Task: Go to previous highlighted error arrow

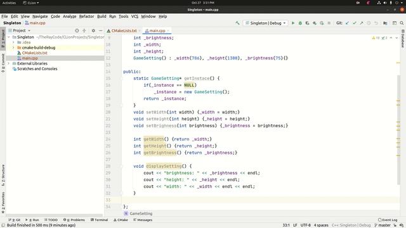Action: [391, 38]
